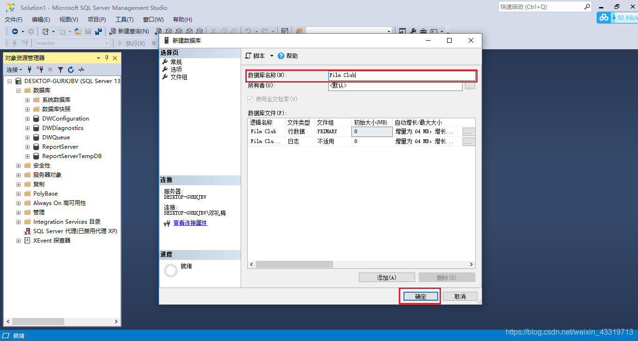The width and height of the screenshot is (638, 341).
Task: Click ellipsis button in 日志 file row
Action: coord(469,142)
